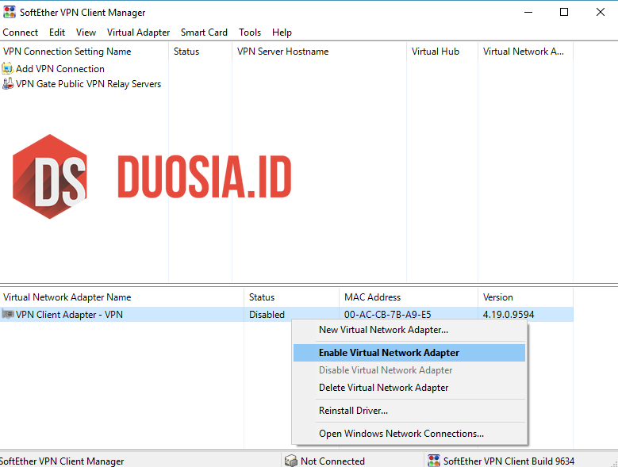The height and width of the screenshot is (467, 618).
Task: Click the connection list Status column header
Action: pyautogui.click(x=200, y=52)
